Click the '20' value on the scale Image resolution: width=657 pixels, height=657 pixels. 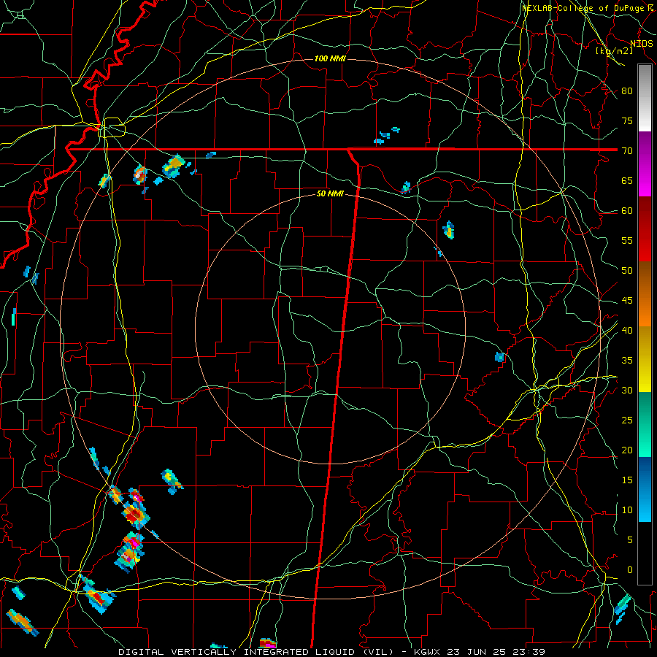[x=627, y=450]
